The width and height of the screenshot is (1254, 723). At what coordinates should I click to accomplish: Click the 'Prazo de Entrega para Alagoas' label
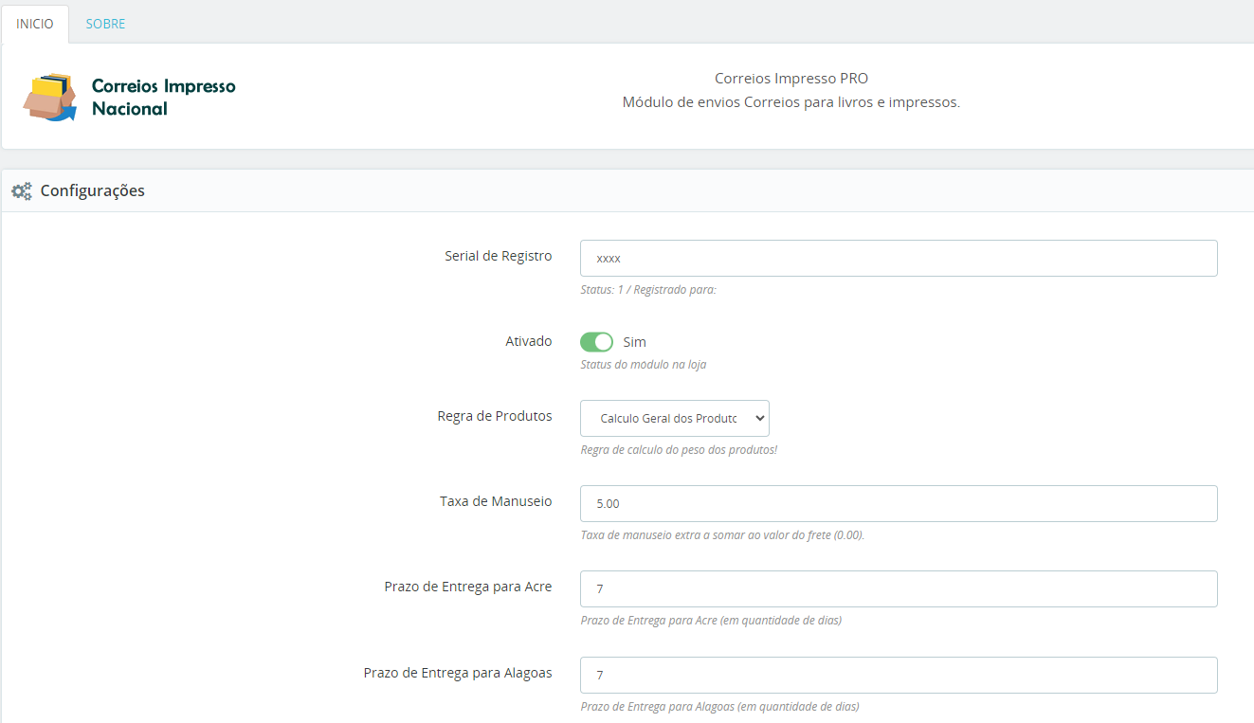[x=458, y=673]
